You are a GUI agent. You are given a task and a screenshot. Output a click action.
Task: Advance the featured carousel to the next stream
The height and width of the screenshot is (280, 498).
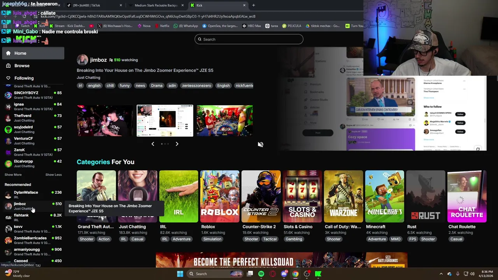(x=177, y=144)
